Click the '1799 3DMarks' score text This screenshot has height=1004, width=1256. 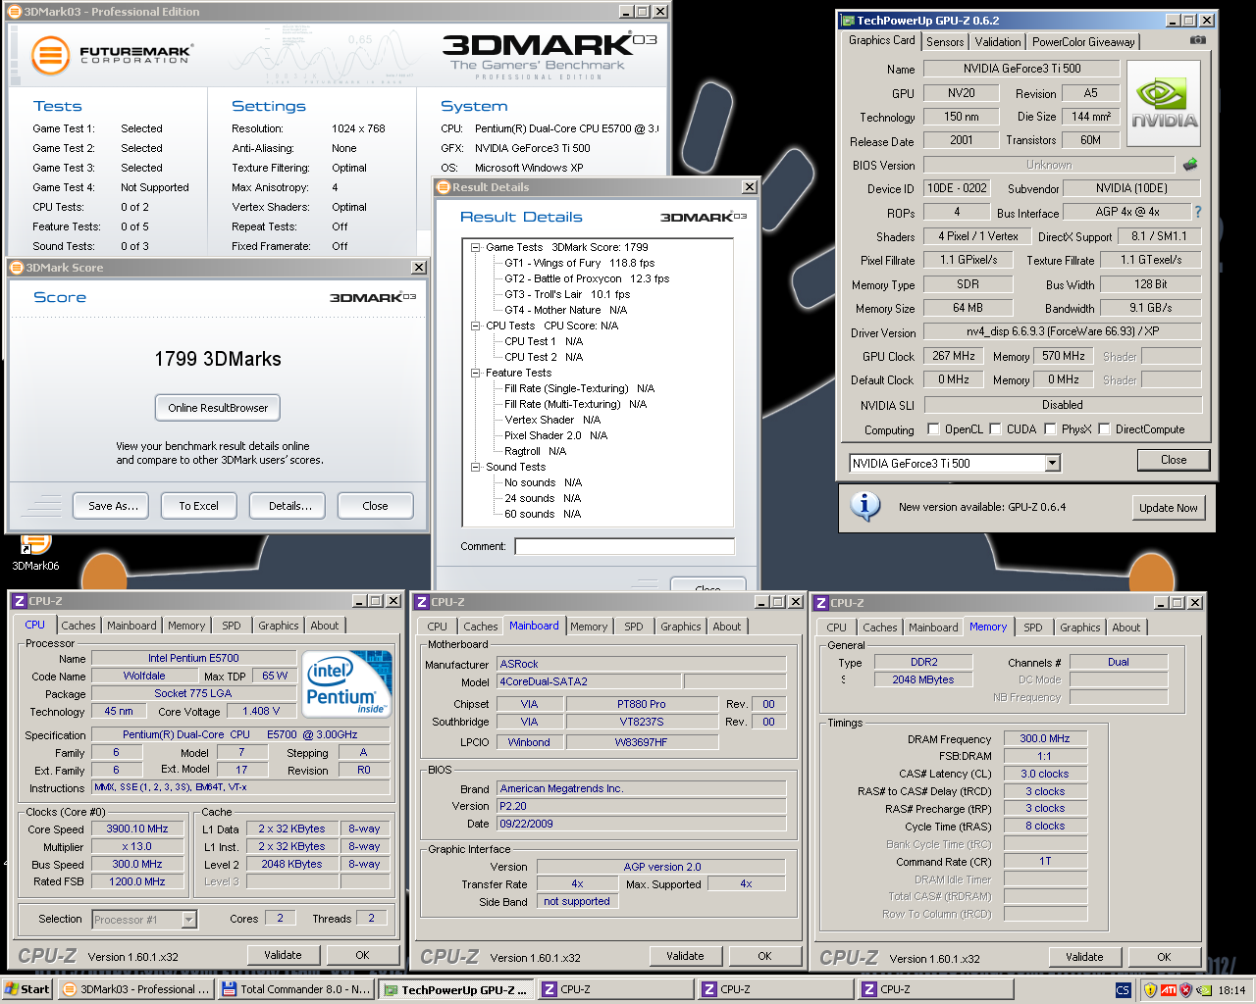tap(218, 359)
